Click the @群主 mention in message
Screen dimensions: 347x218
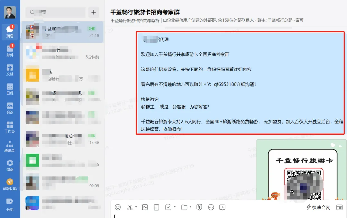[x=147, y=107]
